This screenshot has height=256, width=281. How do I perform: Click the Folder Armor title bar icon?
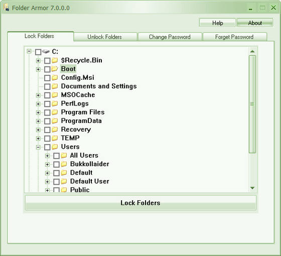7,8
